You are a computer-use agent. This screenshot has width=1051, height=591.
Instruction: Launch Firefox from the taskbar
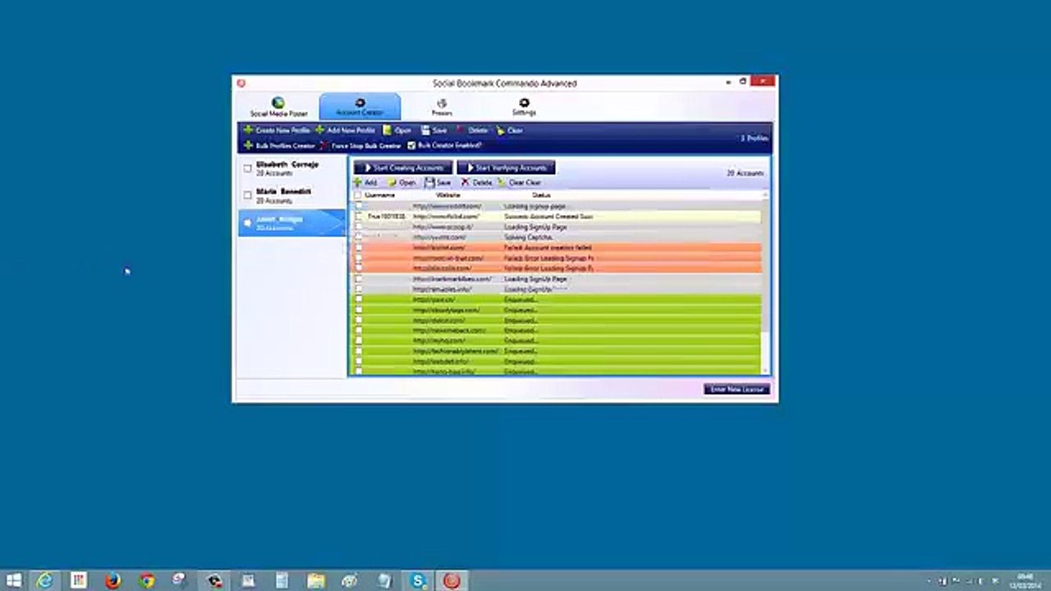(x=112, y=580)
